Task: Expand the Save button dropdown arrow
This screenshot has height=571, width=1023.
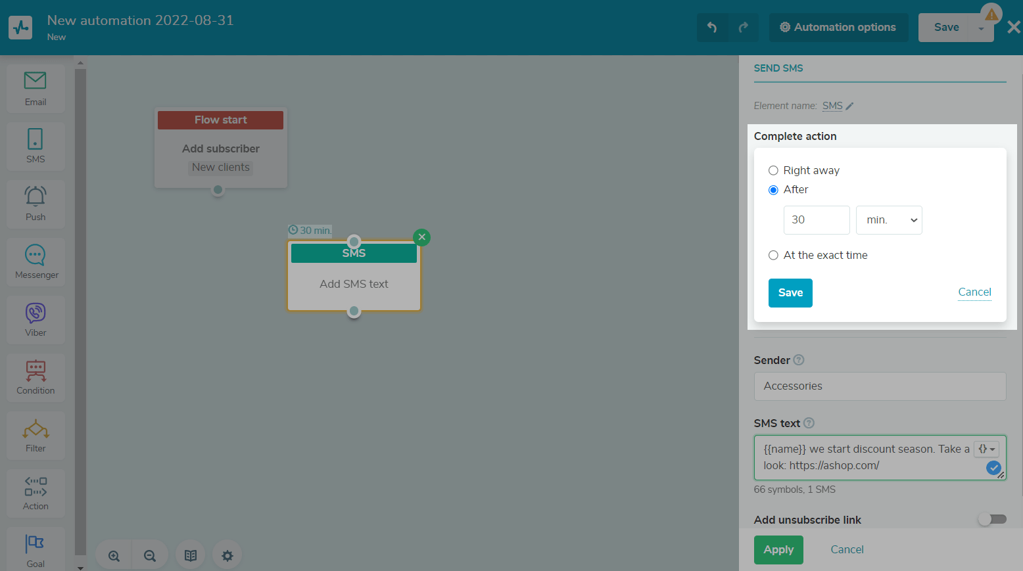Action: coord(981,28)
